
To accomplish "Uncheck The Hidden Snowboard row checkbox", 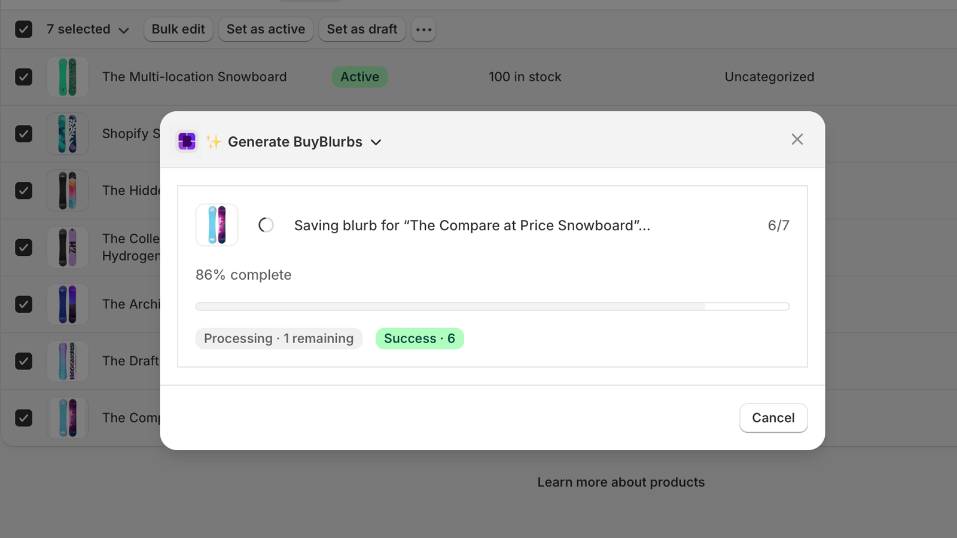I will (x=23, y=190).
